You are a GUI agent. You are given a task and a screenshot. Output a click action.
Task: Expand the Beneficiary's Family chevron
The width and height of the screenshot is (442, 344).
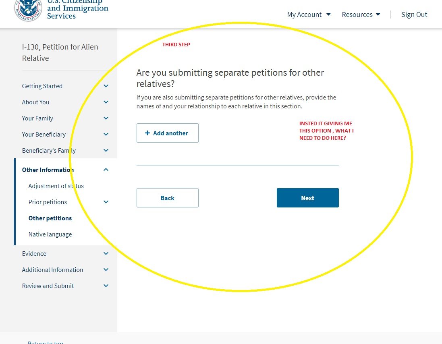pos(106,150)
